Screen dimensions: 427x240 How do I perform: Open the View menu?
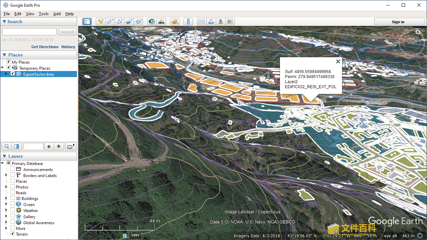pos(30,14)
